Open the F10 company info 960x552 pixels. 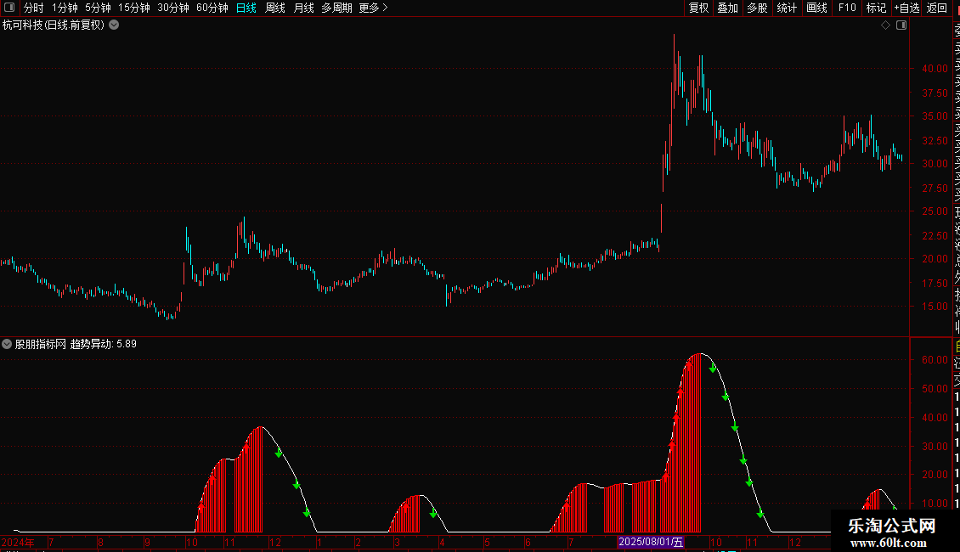coord(847,8)
